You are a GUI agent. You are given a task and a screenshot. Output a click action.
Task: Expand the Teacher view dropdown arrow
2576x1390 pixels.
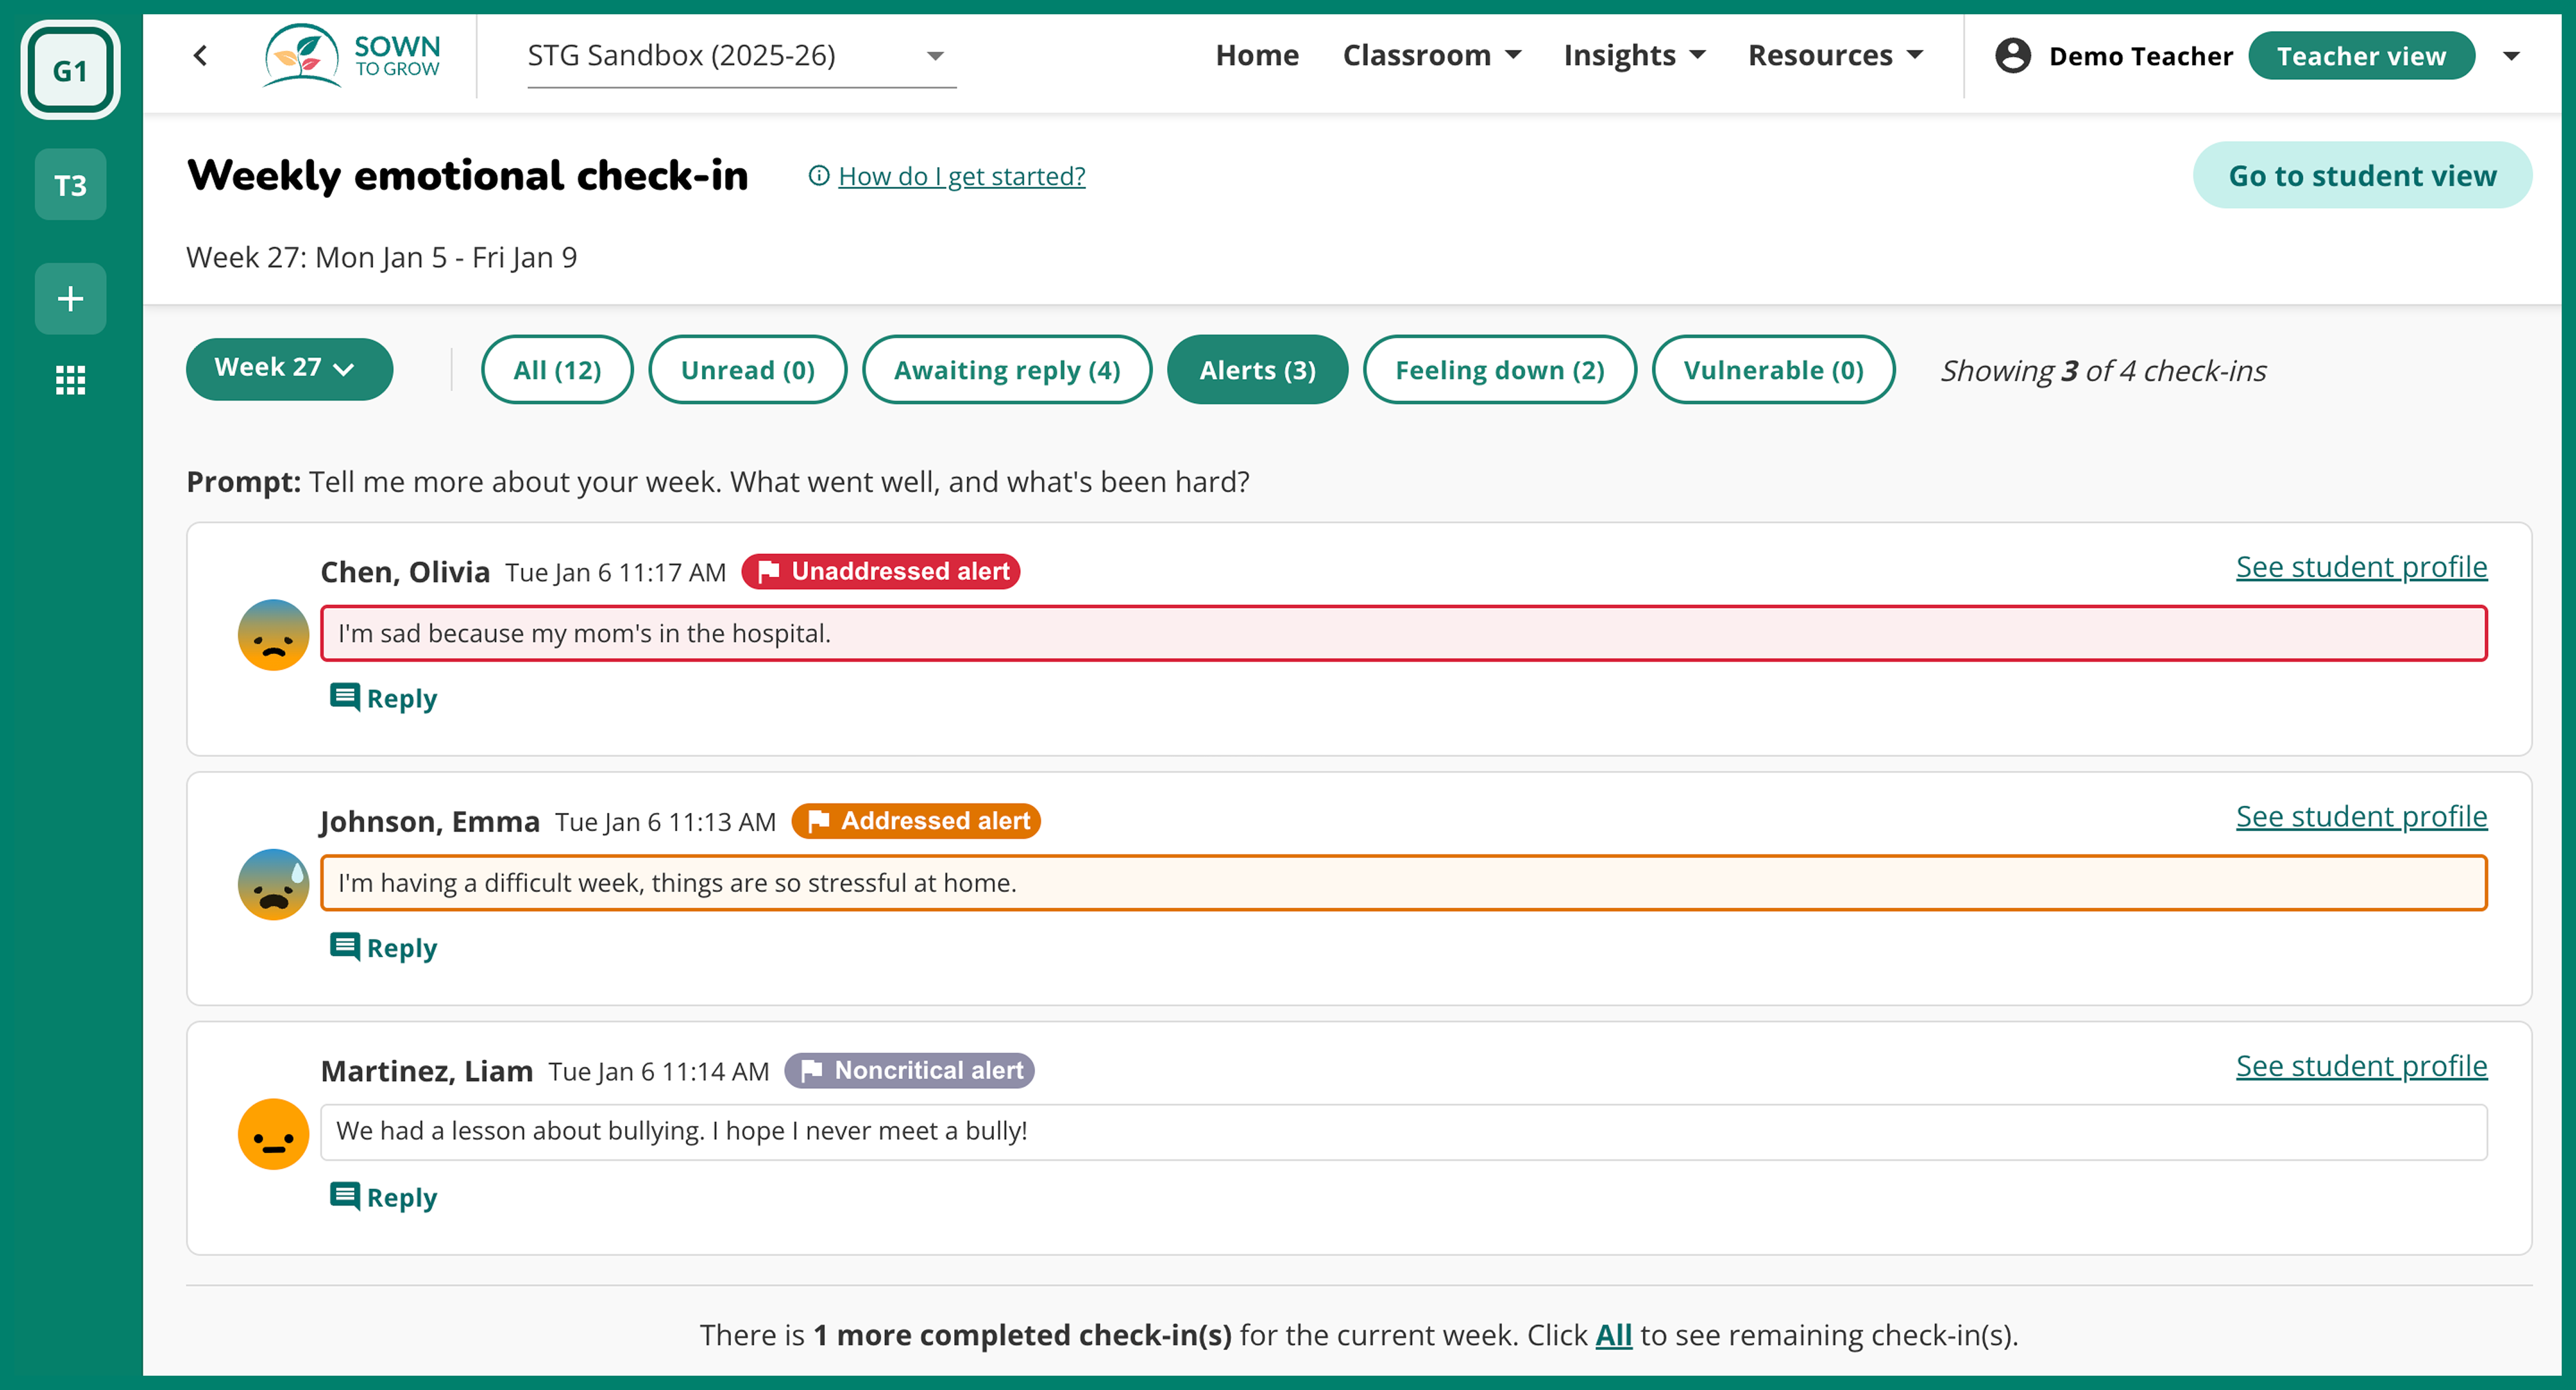pyautogui.click(x=2512, y=56)
